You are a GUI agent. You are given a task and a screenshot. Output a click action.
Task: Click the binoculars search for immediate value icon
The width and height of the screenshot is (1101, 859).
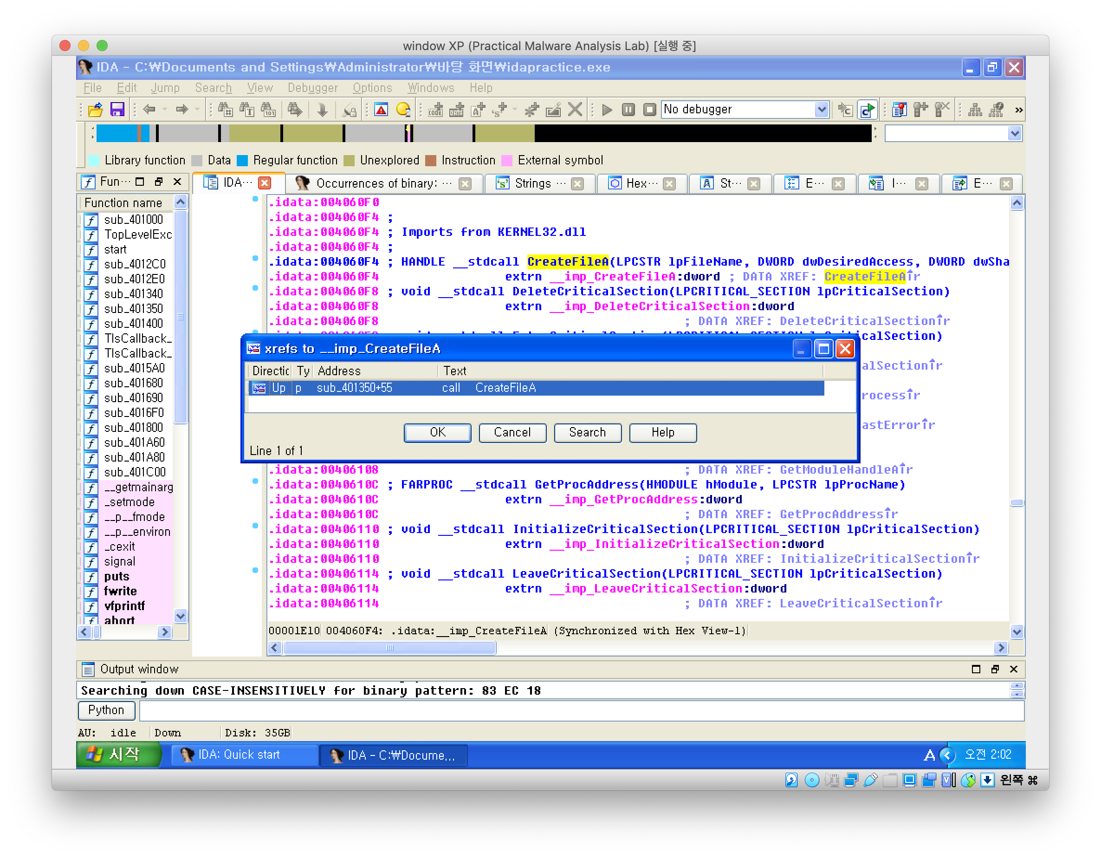(x=225, y=110)
